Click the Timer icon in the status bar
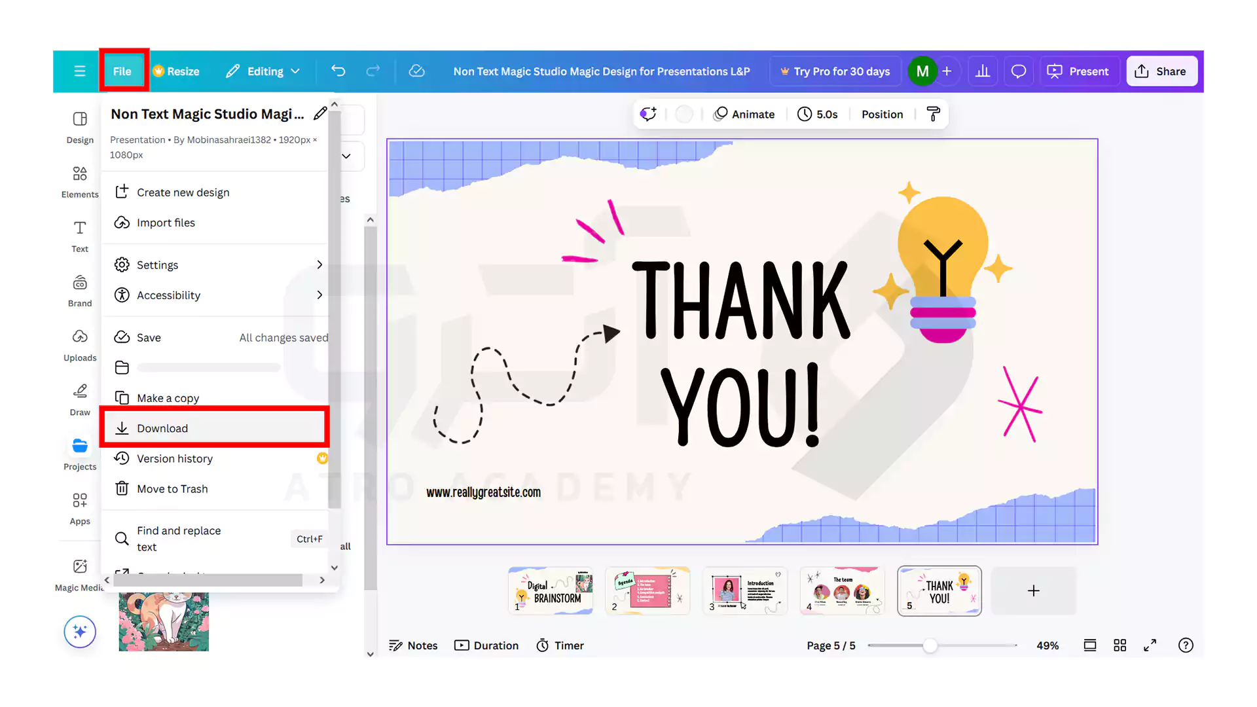This screenshot has height=707, width=1257. [x=543, y=645]
